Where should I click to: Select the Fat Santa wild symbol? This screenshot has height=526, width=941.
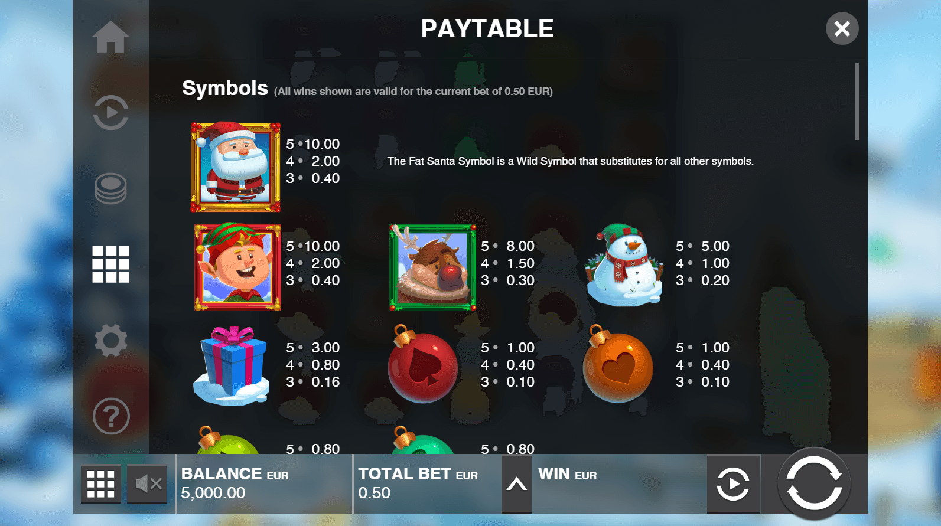tap(236, 166)
